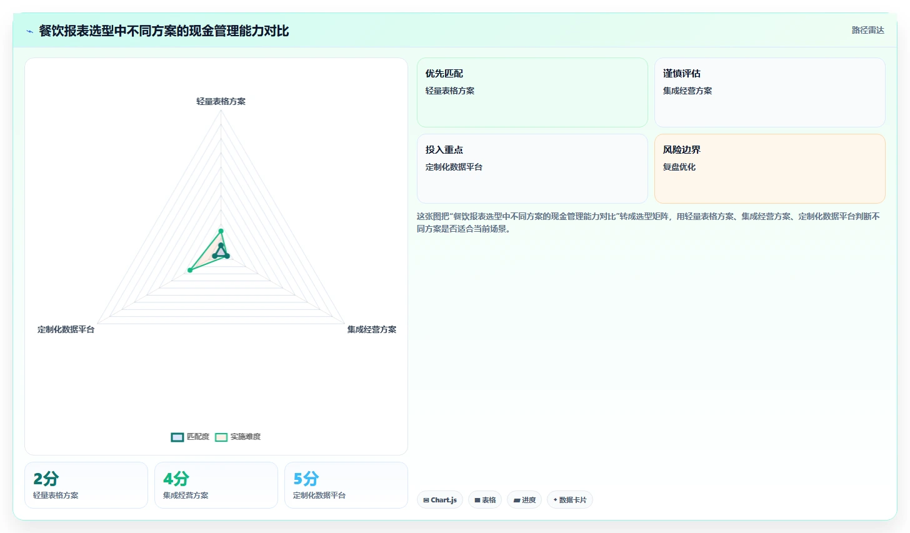Open the 优先匹配 card
Screen dimensions: 910x533
pos(532,92)
